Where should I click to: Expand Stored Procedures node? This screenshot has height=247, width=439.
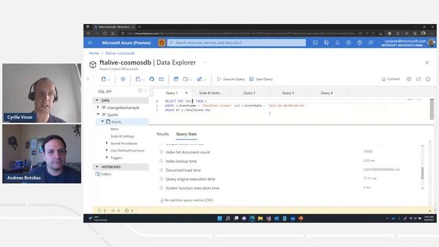[x=107, y=143]
